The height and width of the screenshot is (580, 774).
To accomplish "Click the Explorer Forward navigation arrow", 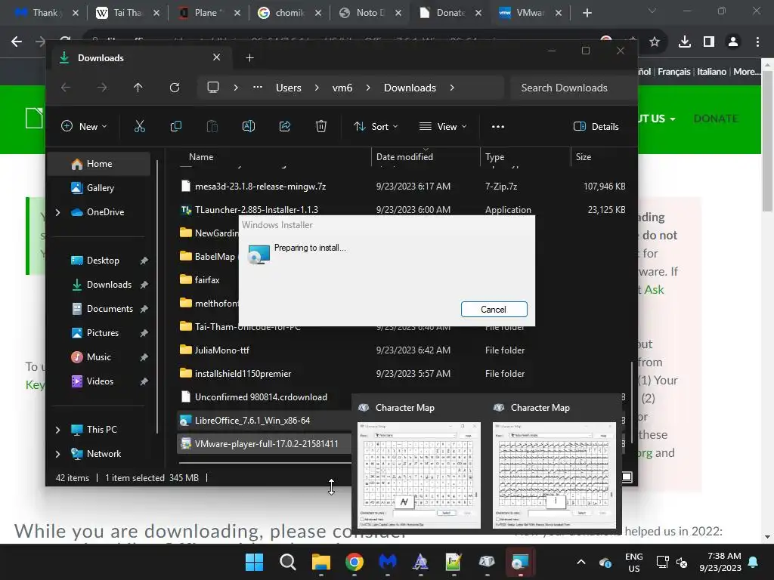I will pyautogui.click(x=102, y=88).
